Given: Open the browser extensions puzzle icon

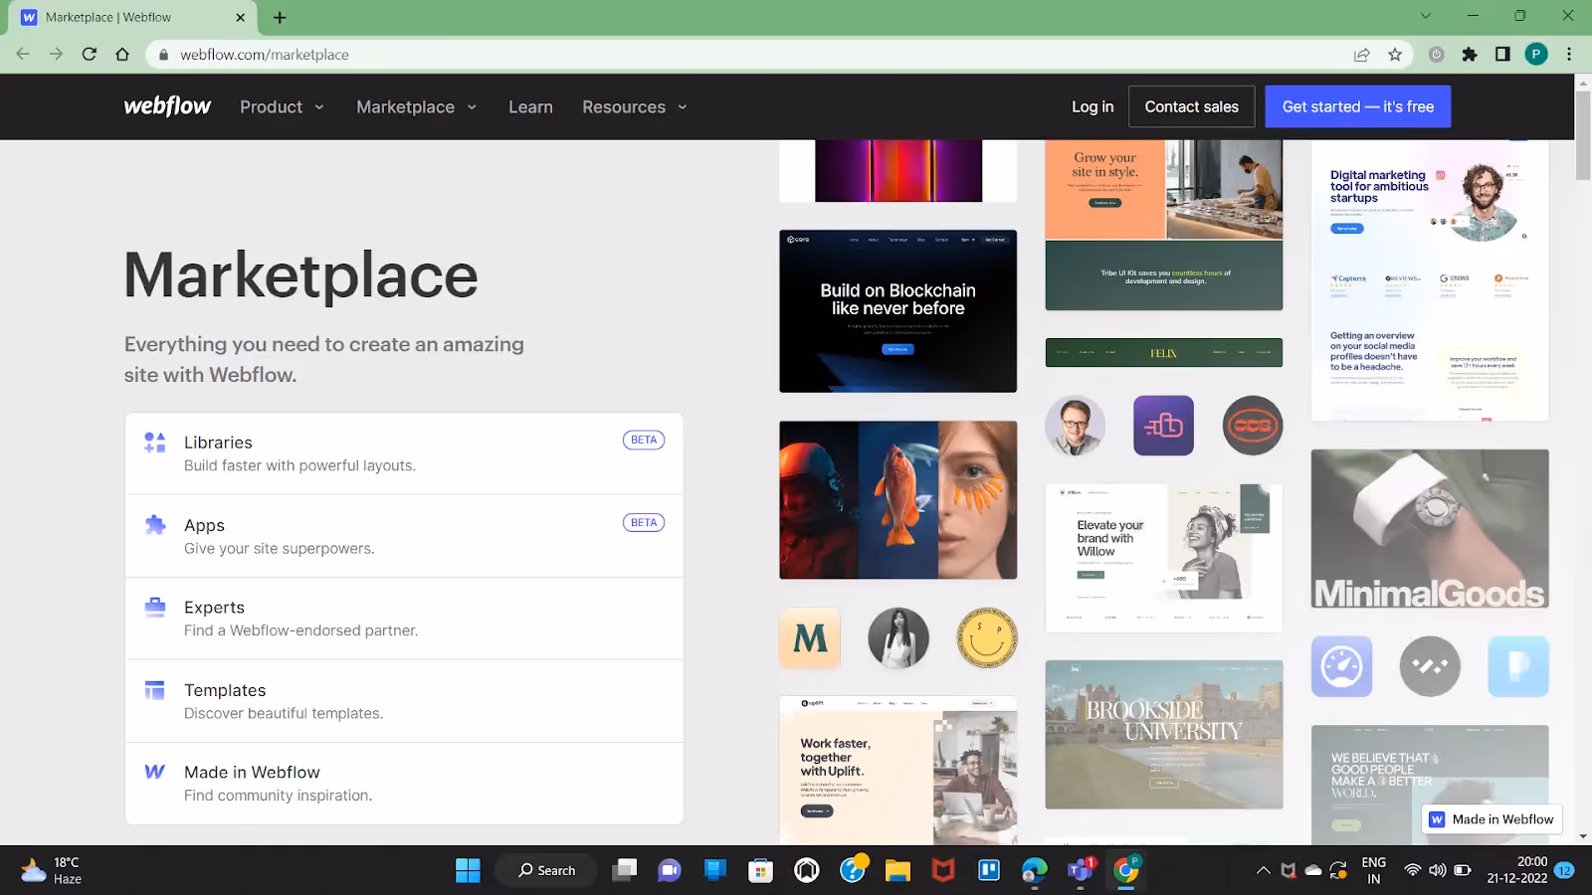Looking at the screenshot, I should (x=1470, y=55).
